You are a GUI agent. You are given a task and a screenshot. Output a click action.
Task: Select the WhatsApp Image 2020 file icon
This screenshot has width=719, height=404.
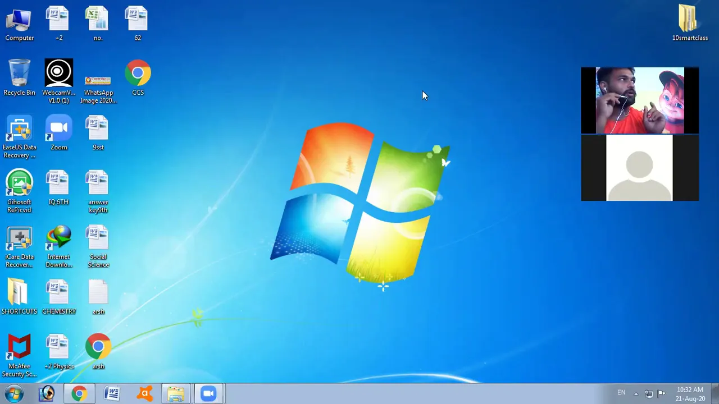tap(98, 89)
